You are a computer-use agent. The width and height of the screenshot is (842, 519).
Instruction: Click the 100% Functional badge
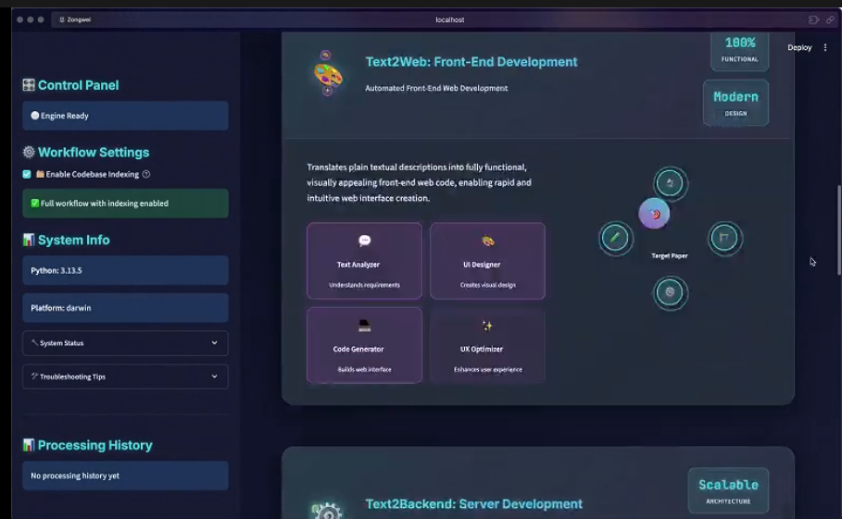[x=740, y=51]
